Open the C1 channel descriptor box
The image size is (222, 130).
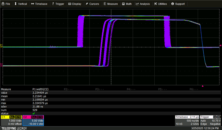click(11, 121)
